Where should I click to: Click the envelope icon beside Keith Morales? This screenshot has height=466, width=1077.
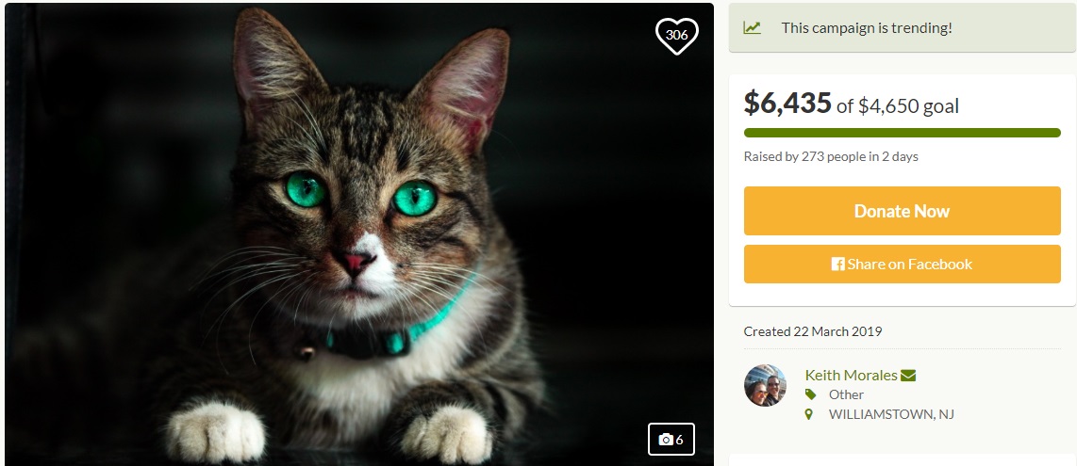coord(908,375)
